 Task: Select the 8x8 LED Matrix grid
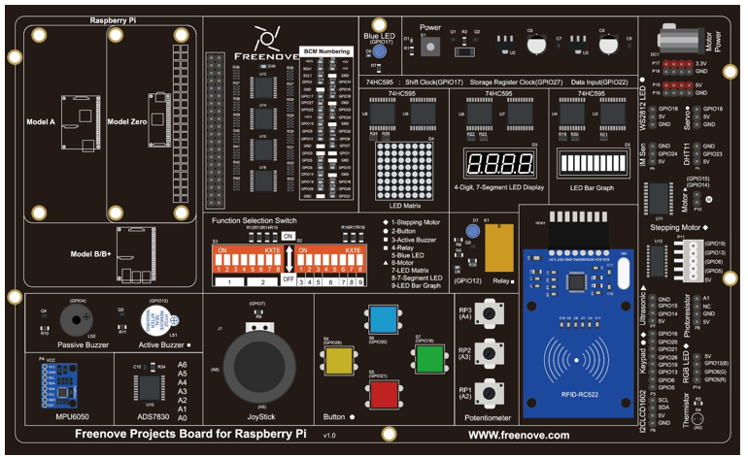[404, 171]
